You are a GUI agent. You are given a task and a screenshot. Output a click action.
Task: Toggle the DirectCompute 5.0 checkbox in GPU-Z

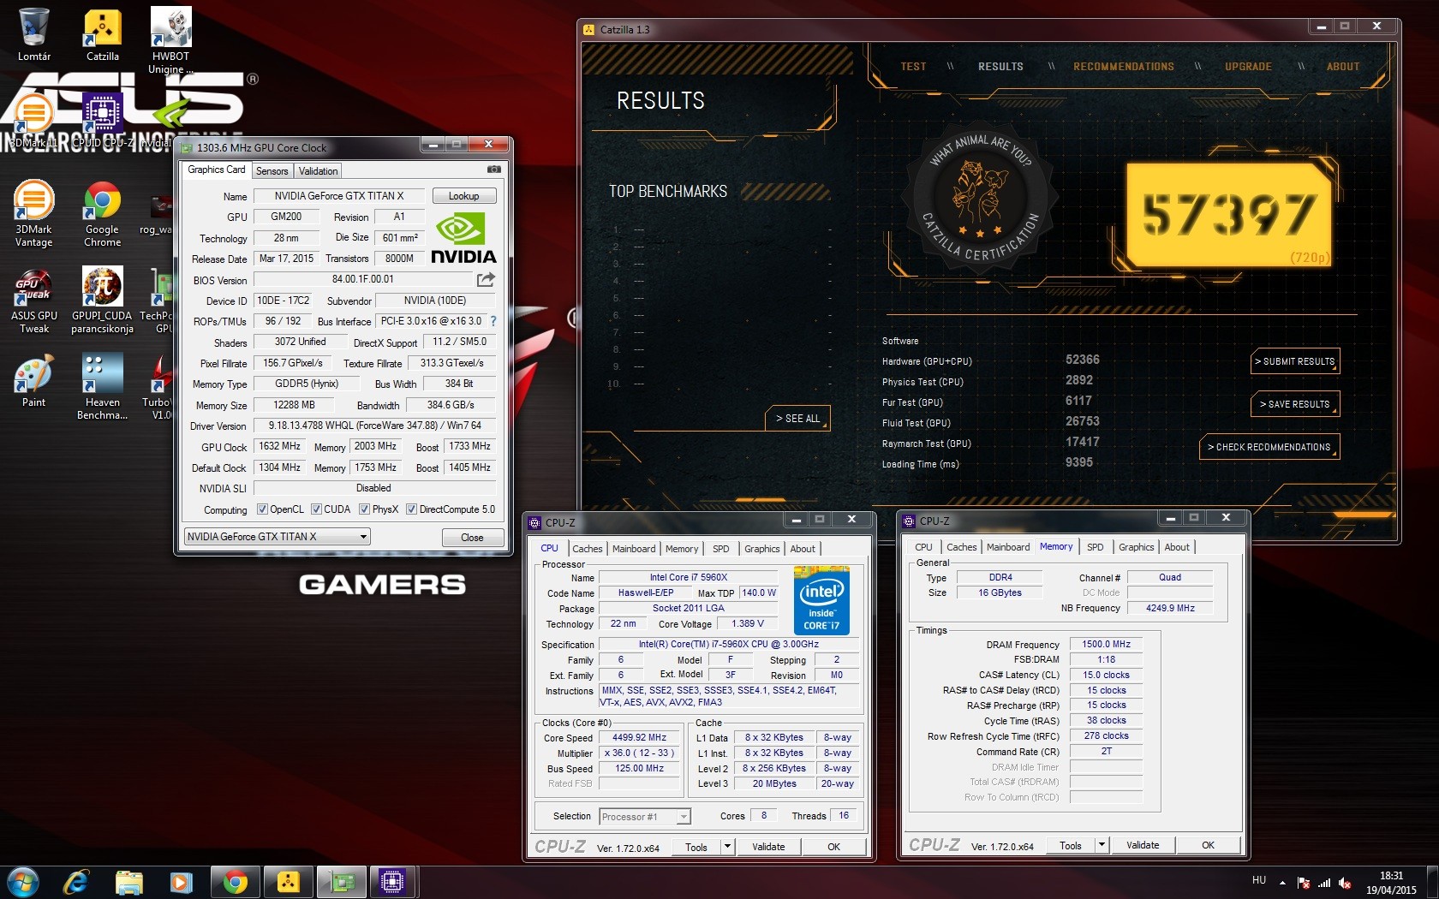coord(412,509)
